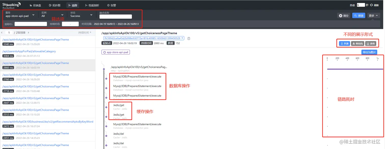Open the 仪表盘 dashboard tab

coord(35,5)
